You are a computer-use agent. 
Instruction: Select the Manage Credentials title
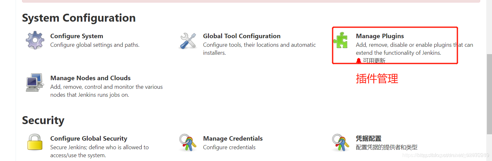(x=233, y=138)
